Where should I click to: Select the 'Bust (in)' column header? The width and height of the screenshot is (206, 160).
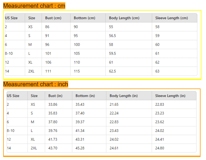point(55,96)
